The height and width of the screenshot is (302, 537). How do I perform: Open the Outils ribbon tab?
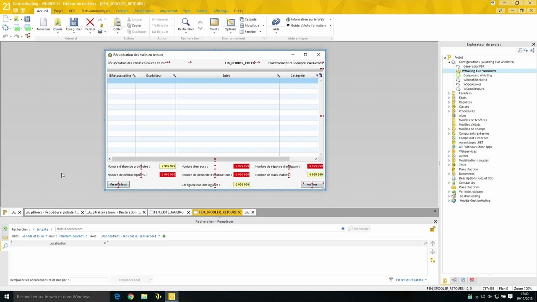(x=238, y=11)
